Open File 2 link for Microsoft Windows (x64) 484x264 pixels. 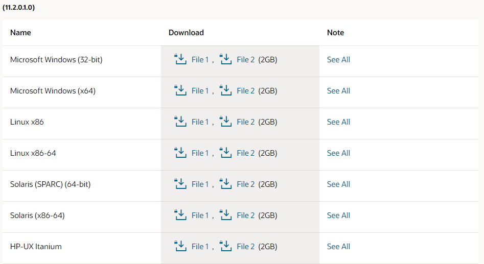246,91
